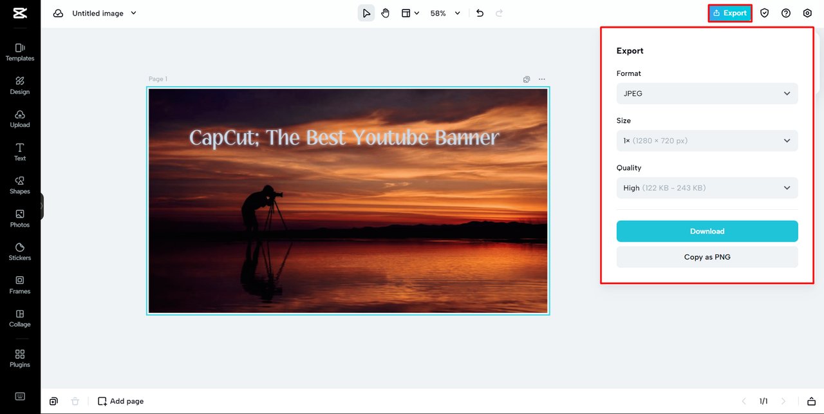Open the Quality High dropdown
This screenshot has height=414, width=824.
click(707, 188)
